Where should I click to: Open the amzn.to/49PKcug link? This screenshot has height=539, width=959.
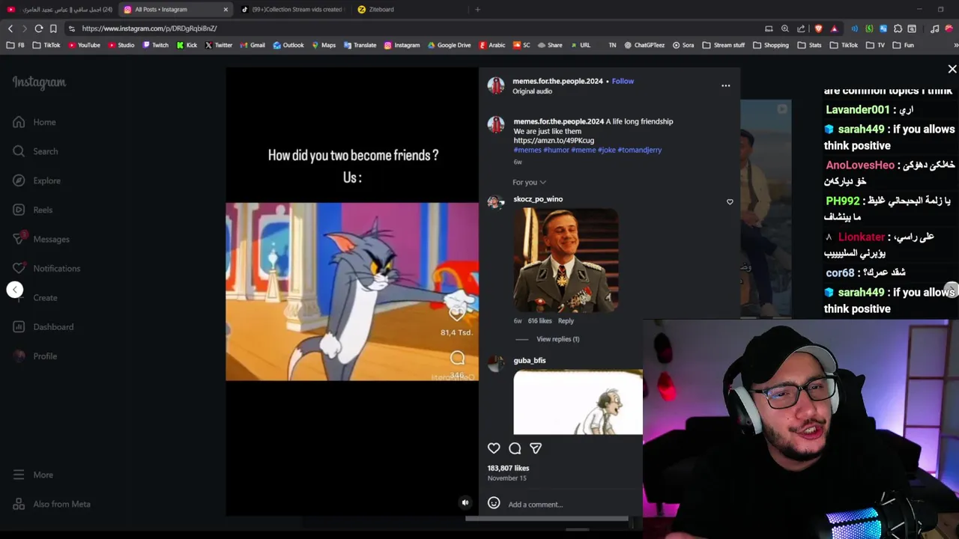(x=554, y=141)
